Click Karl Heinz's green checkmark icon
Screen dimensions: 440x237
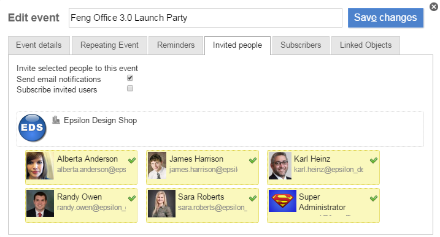click(374, 160)
